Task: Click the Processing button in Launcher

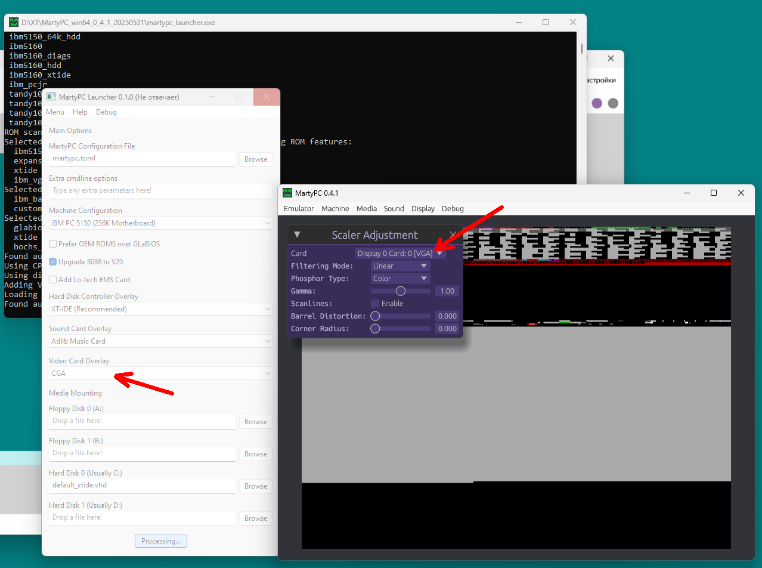Action: pyautogui.click(x=161, y=541)
